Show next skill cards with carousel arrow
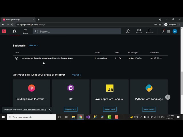This screenshot has width=183, height=137. [168, 97]
